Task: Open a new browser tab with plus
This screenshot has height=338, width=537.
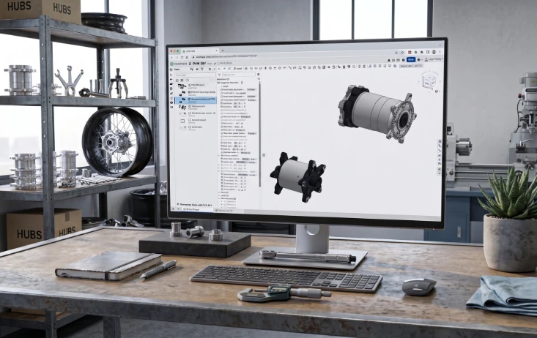Action: click(x=223, y=50)
